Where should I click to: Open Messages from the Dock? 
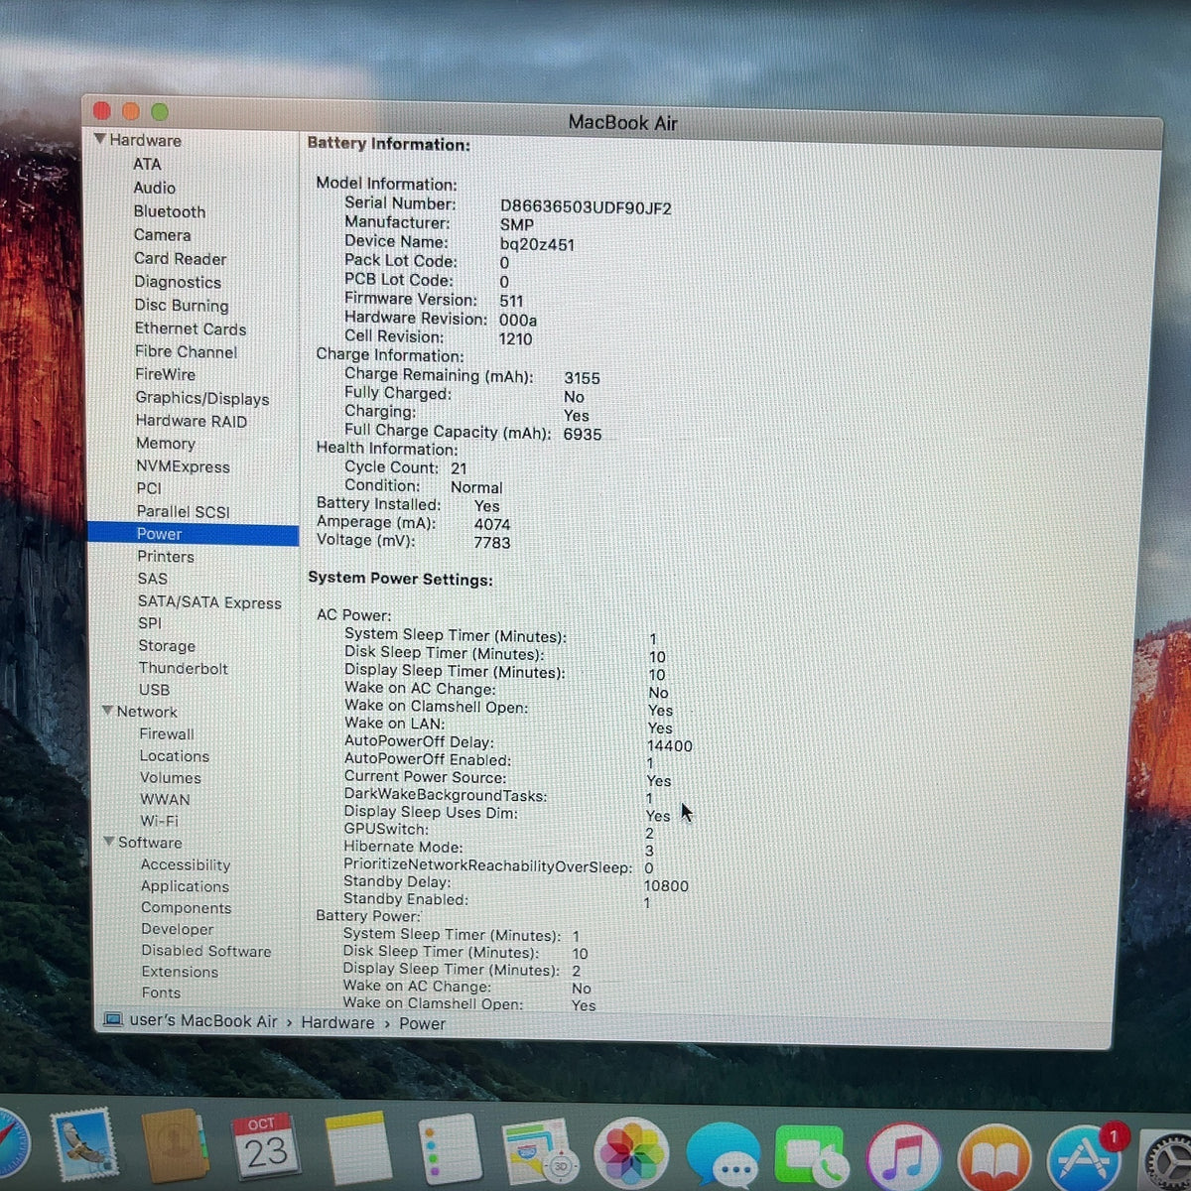(x=724, y=1156)
